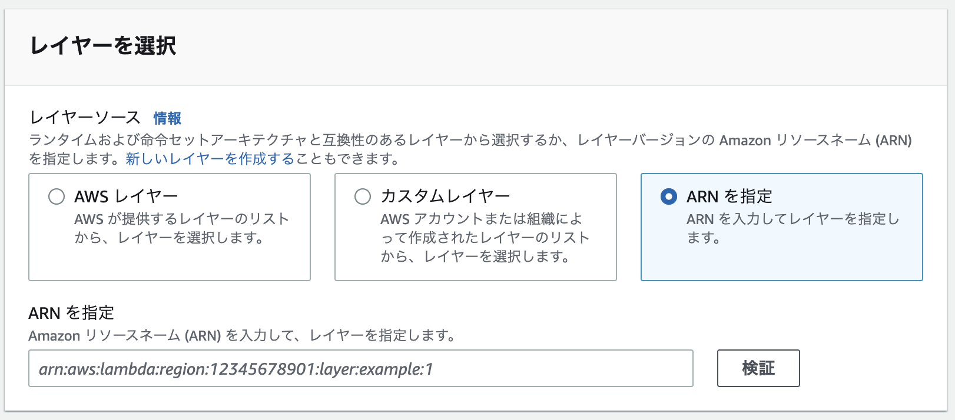This screenshot has width=955, height=420.
Task: Select the "AWS レイヤー" radio button
Action: (x=57, y=197)
